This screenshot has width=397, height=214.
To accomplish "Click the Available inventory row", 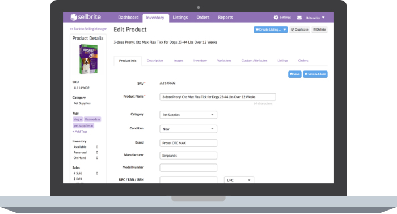I will coord(86,147).
